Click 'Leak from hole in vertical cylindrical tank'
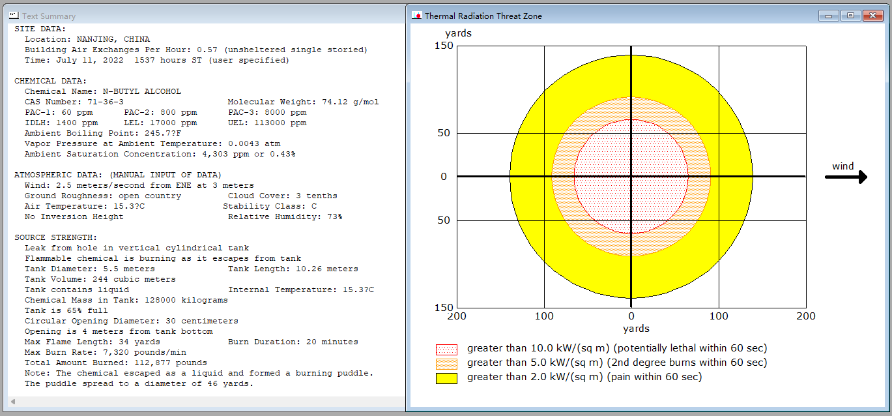Viewport: 892px width, 416px height. 137,248
